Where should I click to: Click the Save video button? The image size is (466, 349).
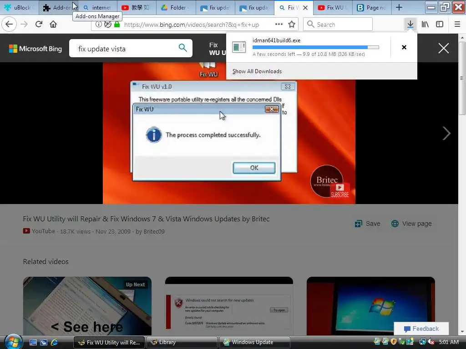tap(368, 224)
